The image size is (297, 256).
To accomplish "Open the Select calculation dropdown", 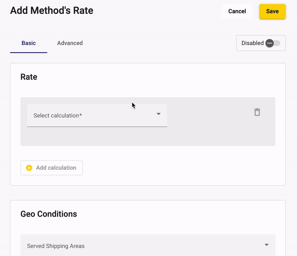I will (97, 115).
